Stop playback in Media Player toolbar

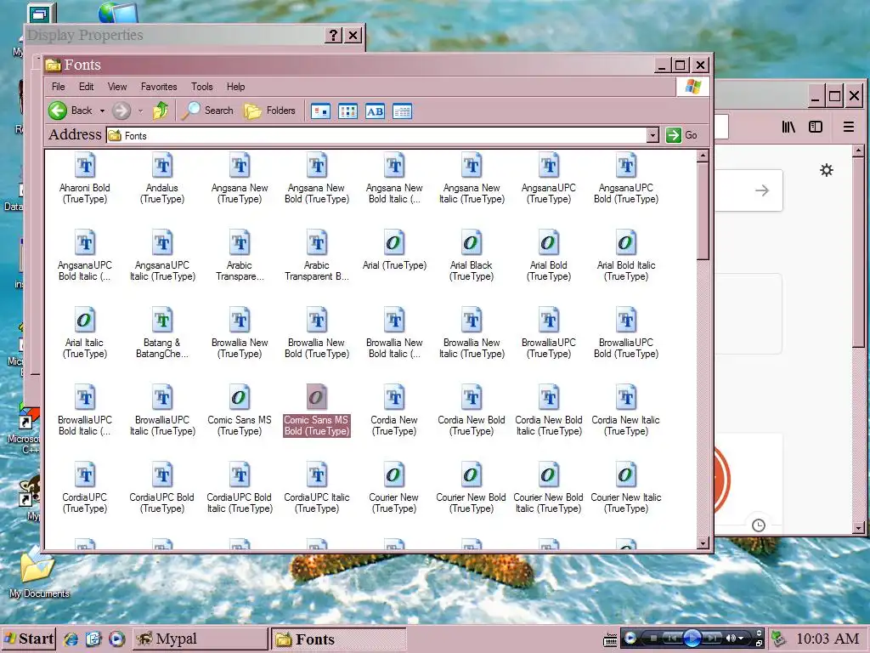pos(653,638)
